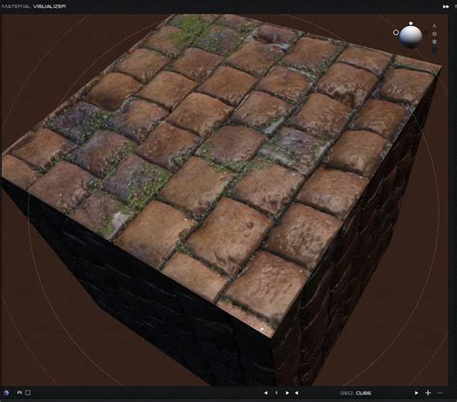The image size is (457, 402).
Task: Click the small "R" icon in the bottom bar
Action: 19,392
